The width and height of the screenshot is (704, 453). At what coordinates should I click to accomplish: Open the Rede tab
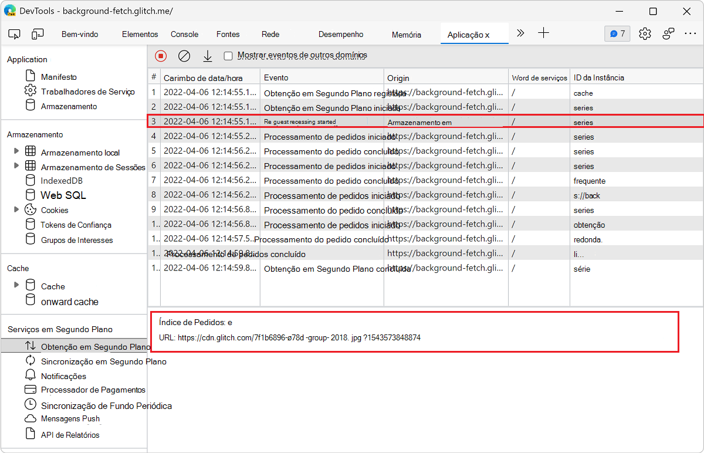click(x=270, y=34)
